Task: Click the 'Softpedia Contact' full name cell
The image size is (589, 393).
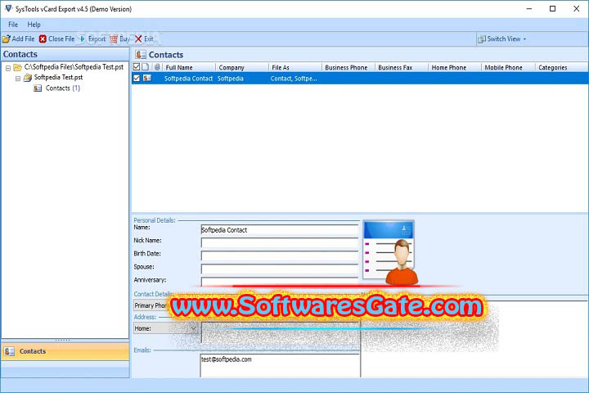Action: point(189,79)
